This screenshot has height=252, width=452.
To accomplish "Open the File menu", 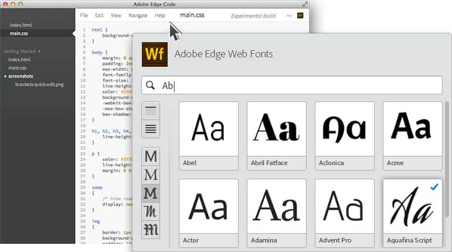I will tap(84, 15).
